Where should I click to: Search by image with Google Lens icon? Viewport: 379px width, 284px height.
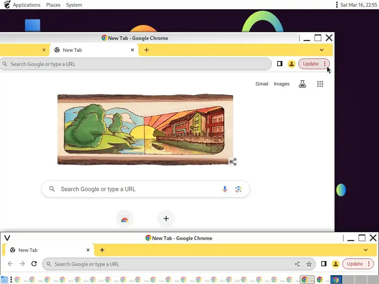pyautogui.click(x=238, y=189)
